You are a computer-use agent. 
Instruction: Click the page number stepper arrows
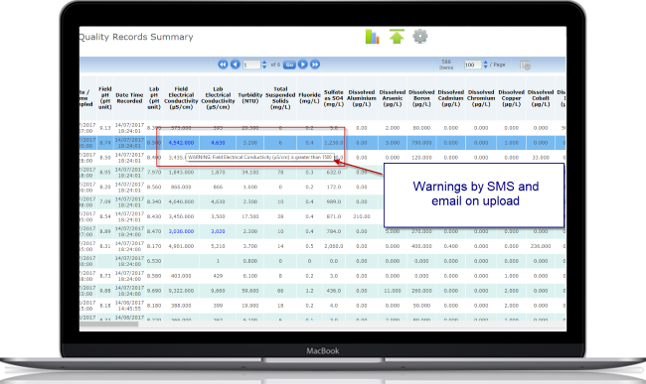tap(264, 64)
